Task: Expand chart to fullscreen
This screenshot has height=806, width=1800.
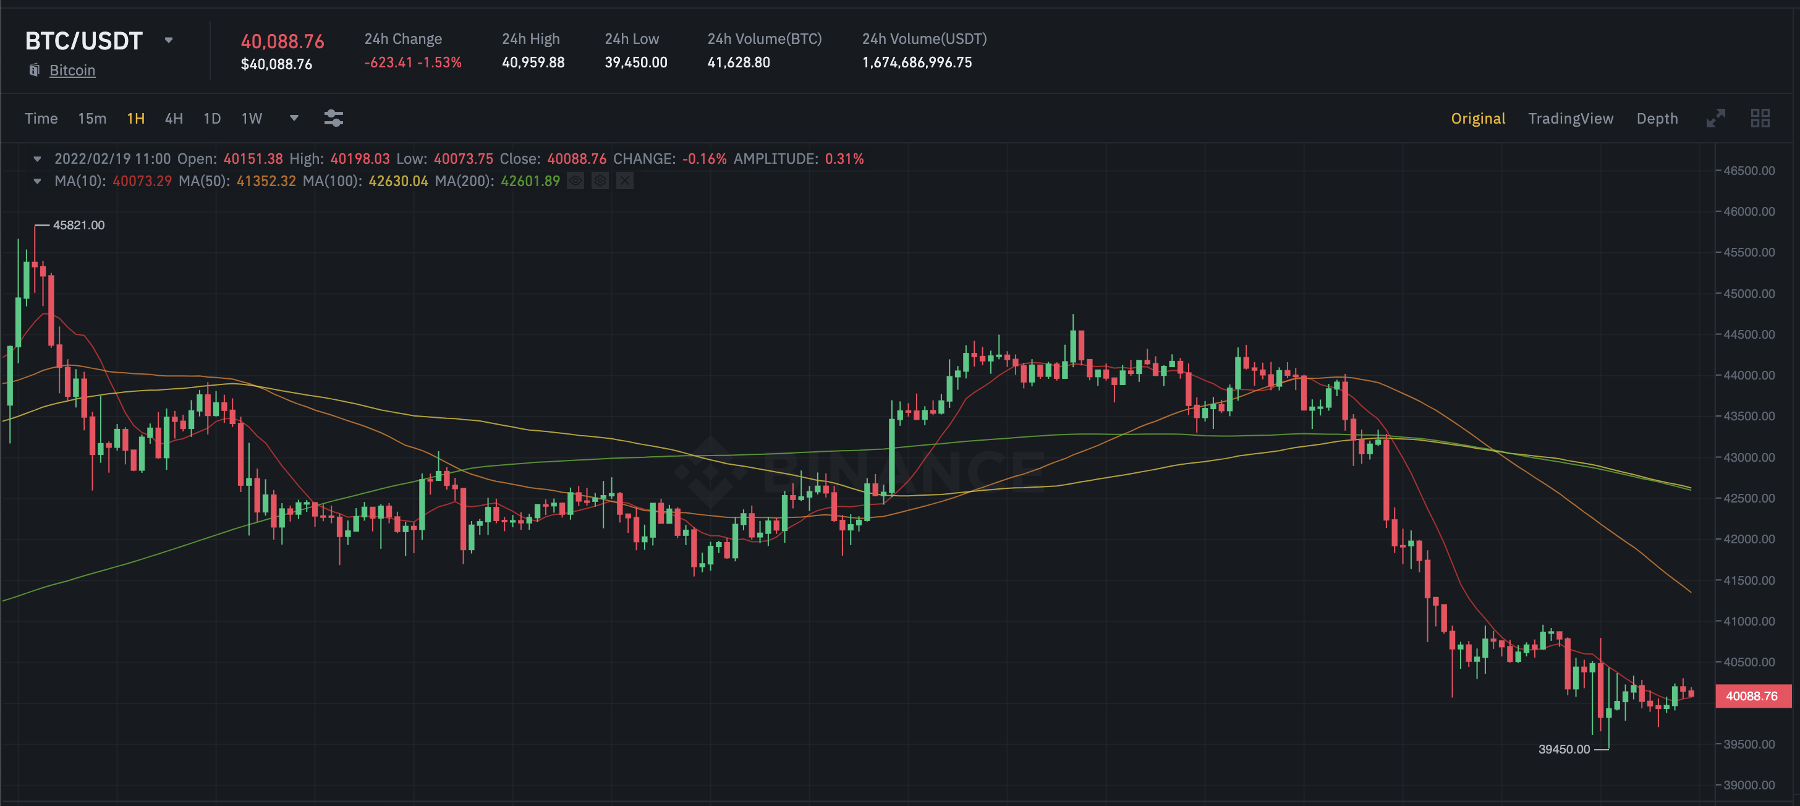Action: point(1715,118)
